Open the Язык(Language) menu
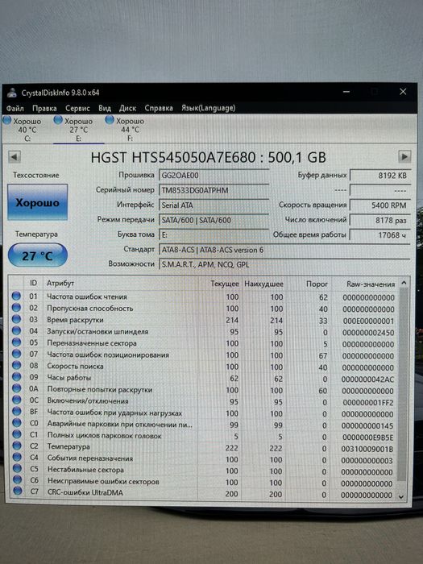 pyautogui.click(x=208, y=108)
